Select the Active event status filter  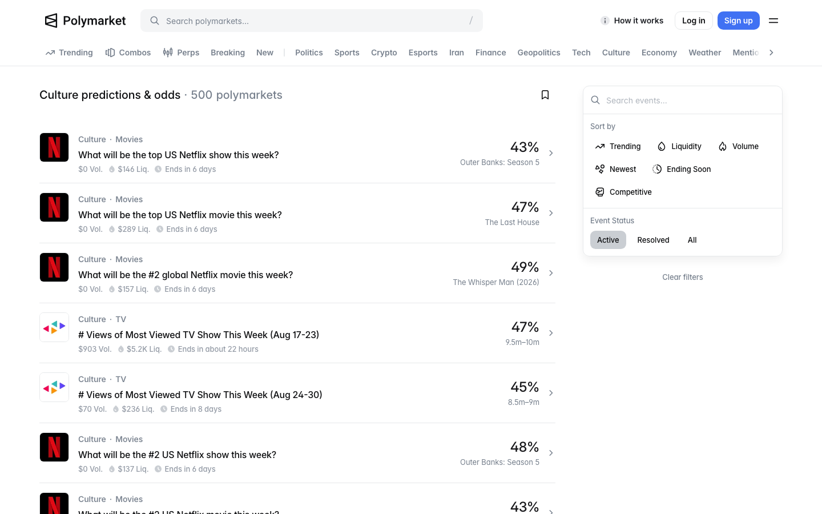click(x=608, y=240)
